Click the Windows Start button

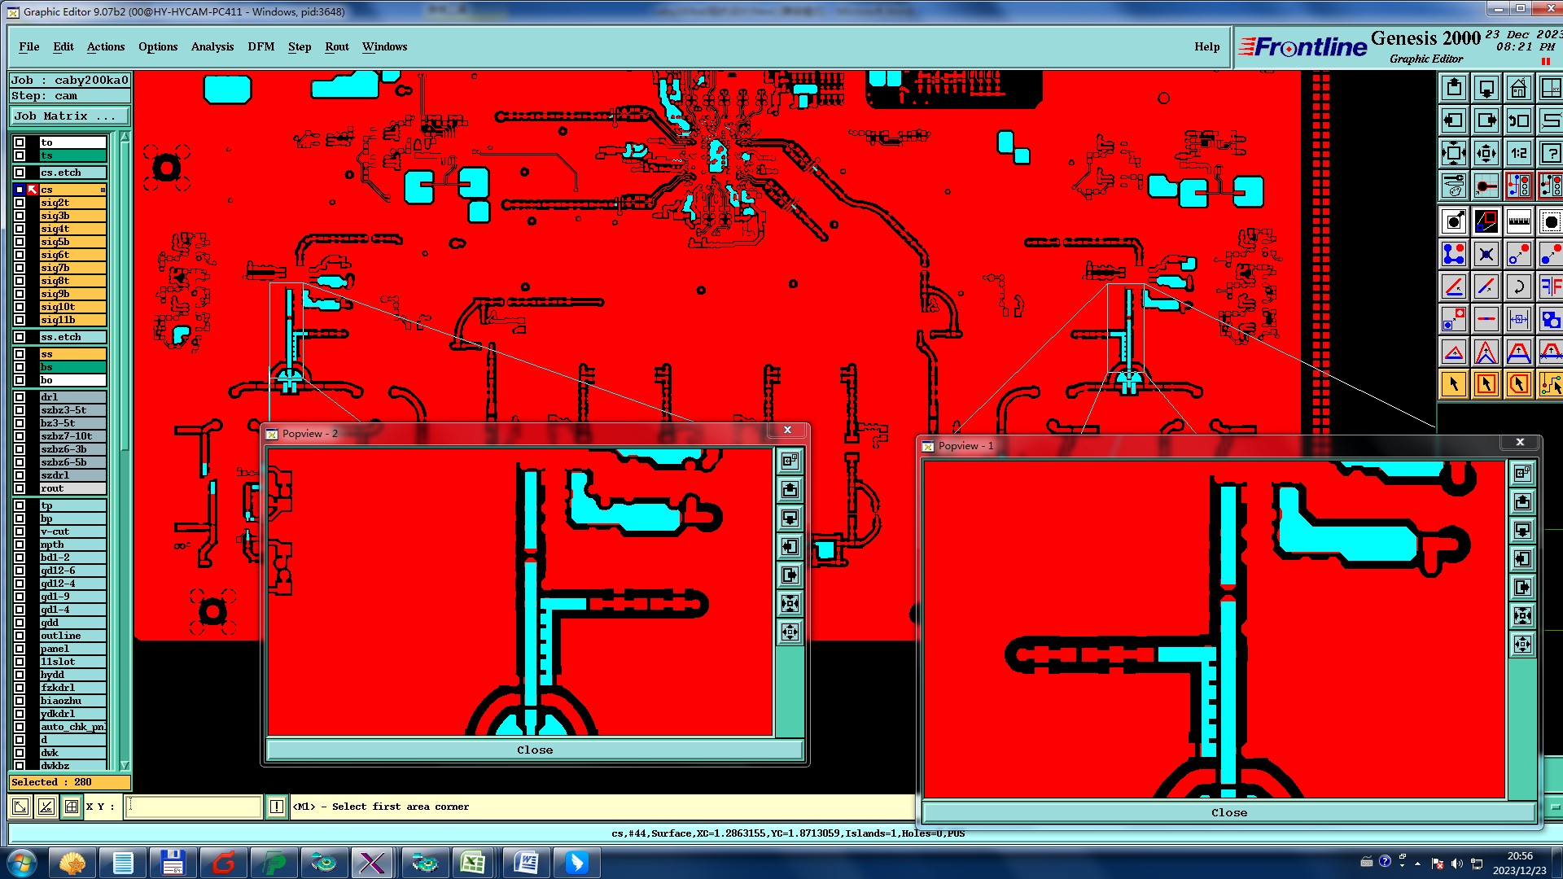[x=22, y=863]
